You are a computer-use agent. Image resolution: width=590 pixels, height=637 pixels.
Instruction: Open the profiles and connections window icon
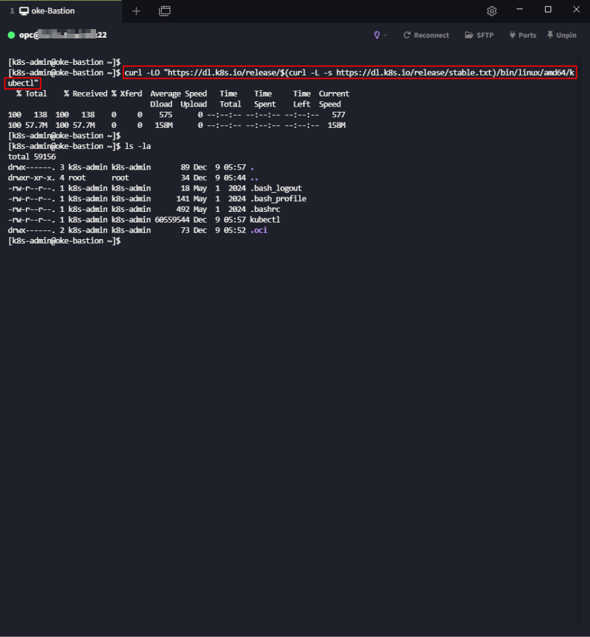pyautogui.click(x=165, y=11)
